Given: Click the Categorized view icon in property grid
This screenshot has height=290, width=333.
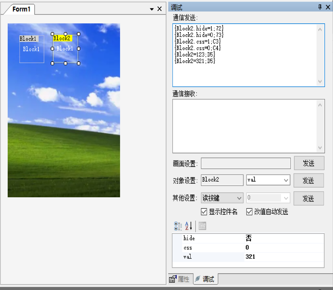Looking at the screenshot, I should 178,226.
